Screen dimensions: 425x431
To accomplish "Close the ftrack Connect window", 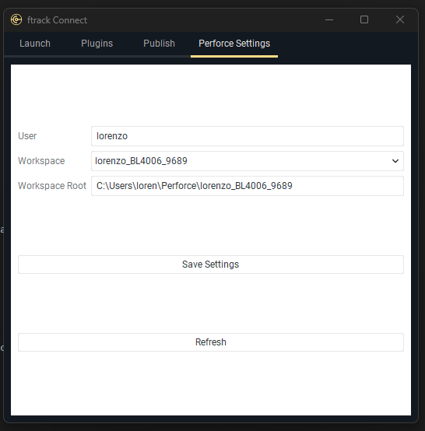I will [x=399, y=19].
